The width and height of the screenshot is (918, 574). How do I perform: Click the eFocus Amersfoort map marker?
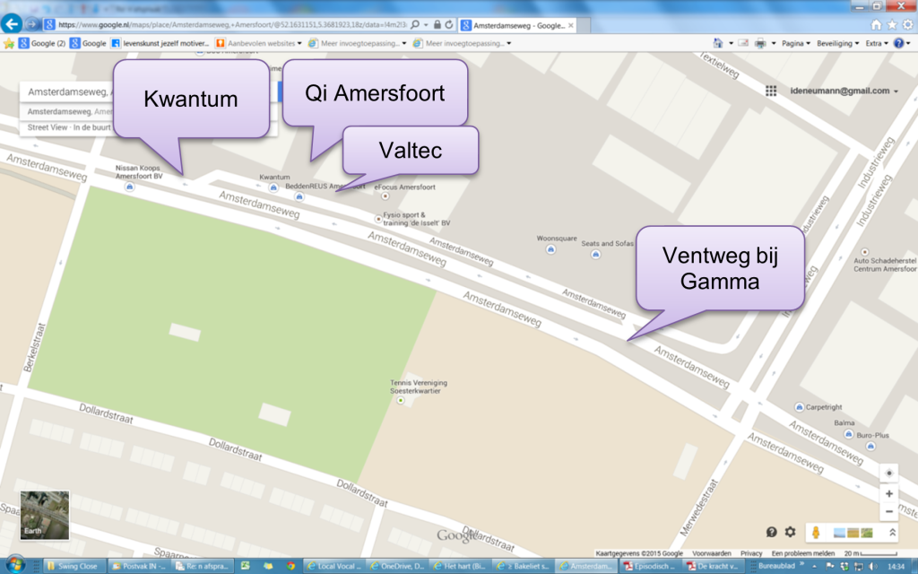pyautogui.click(x=385, y=196)
